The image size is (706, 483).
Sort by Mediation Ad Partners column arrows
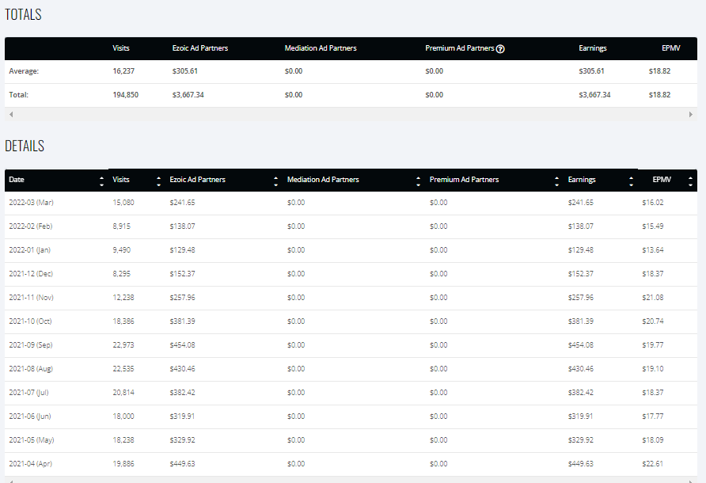click(x=418, y=181)
